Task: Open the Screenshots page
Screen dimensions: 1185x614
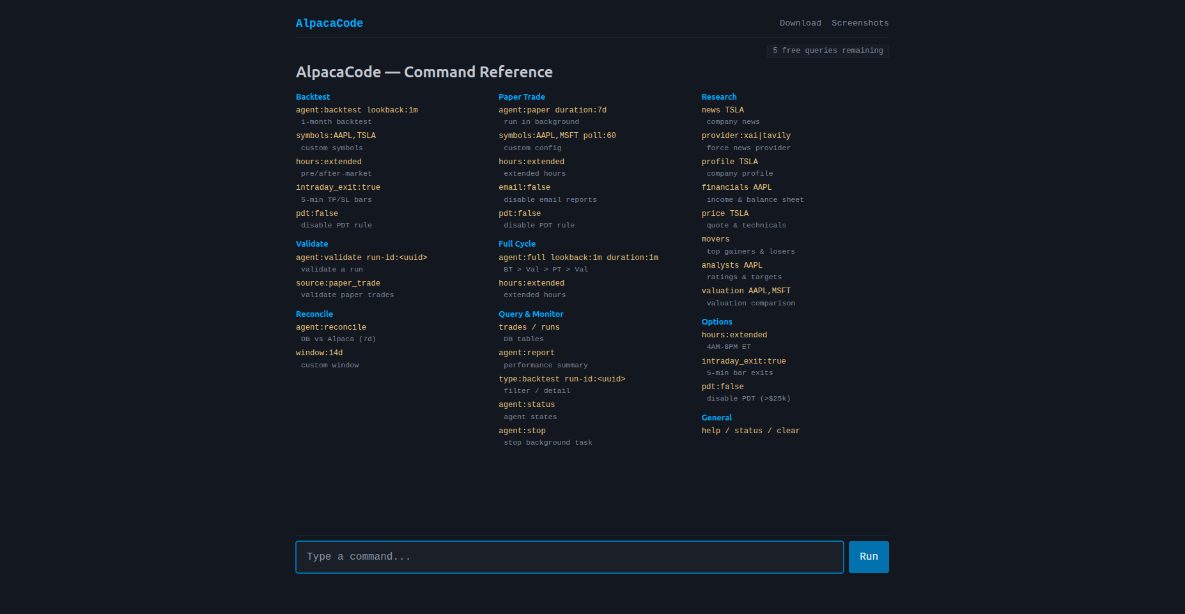Action: pos(860,22)
